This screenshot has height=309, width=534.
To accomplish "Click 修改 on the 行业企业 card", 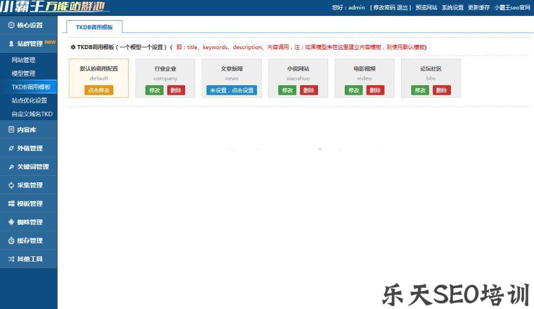I will click(x=155, y=90).
